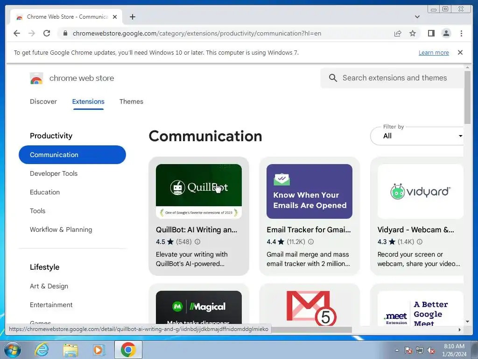
Task: View site information lock icon
Action: 65,33
